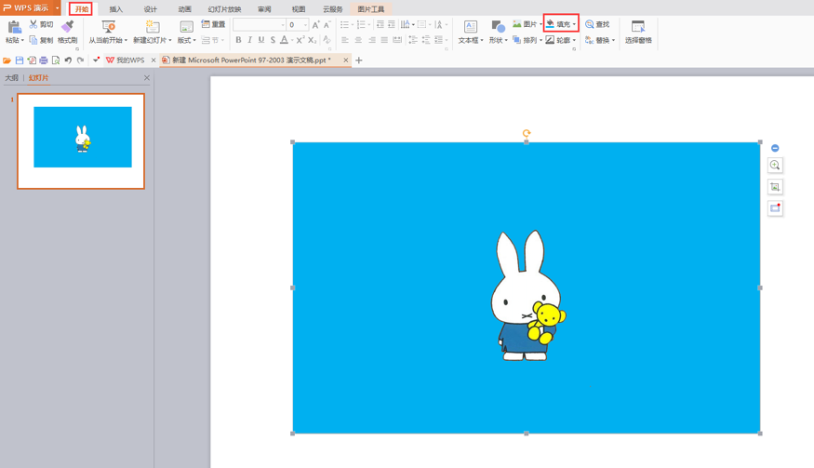Align text right
Image resolution: width=814 pixels, height=468 pixels.
(x=372, y=40)
